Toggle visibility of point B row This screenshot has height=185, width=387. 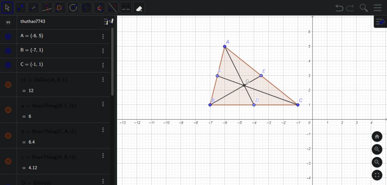(8, 51)
